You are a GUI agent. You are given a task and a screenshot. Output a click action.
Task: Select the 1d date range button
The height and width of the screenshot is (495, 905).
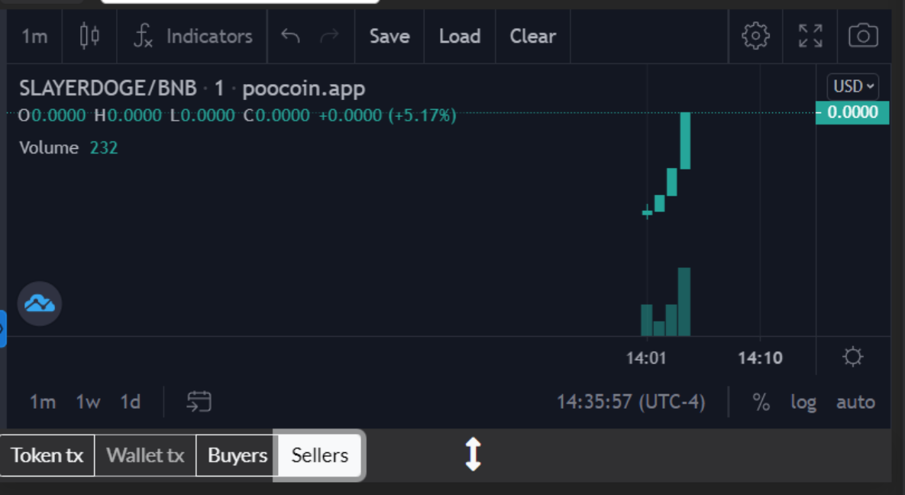tap(131, 402)
